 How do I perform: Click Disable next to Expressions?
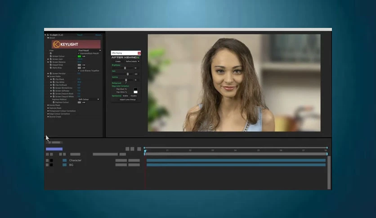click(134, 96)
